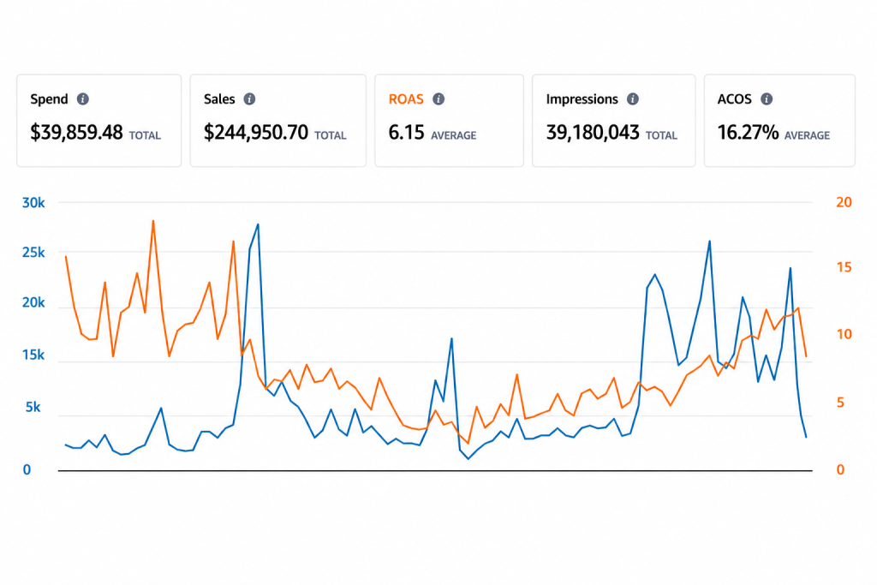Click the orange 20 right axis label
Image resolution: width=877 pixels, height=585 pixels.
[844, 202]
